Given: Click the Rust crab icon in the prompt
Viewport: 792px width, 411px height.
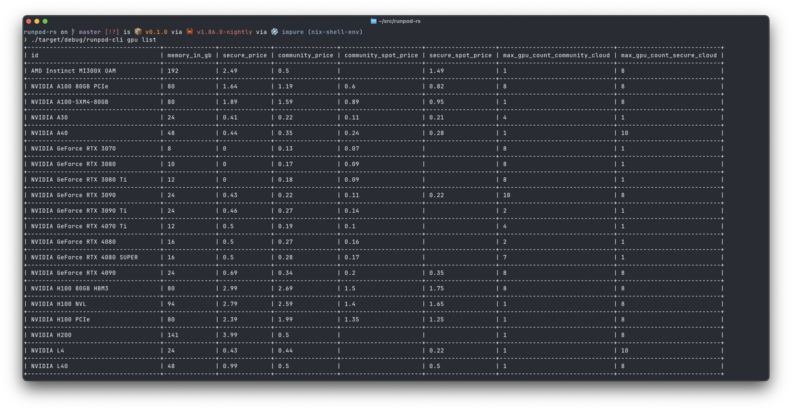Looking at the screenshot, I should (190, 32).
